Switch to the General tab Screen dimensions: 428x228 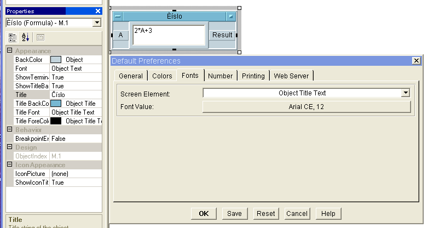(x=131, y=76)
